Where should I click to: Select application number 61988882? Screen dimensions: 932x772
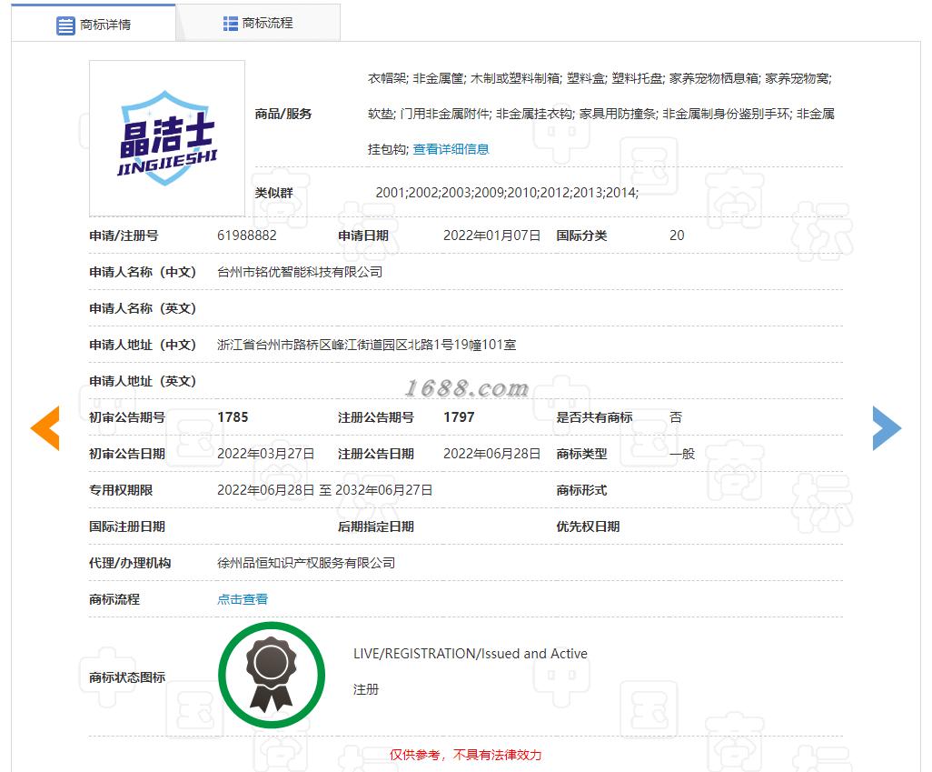tap(247, 236)
